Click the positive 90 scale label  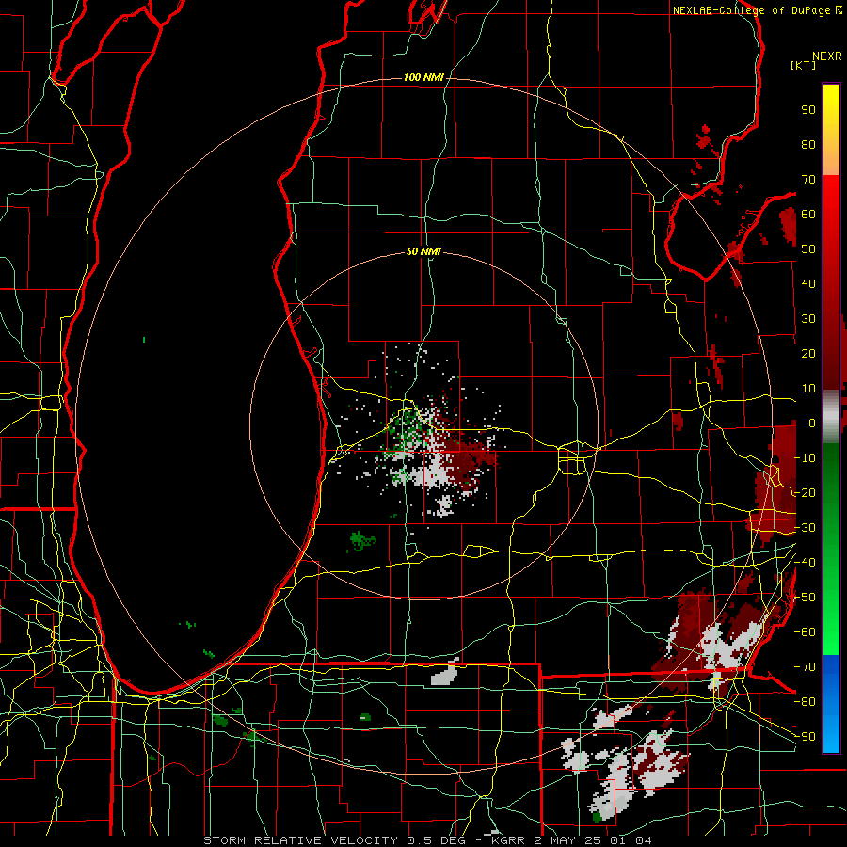tap(808, 110)
